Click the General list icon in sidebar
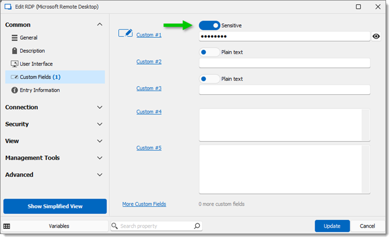The width and height of the screenshot is (392, 240). point(15,38)
